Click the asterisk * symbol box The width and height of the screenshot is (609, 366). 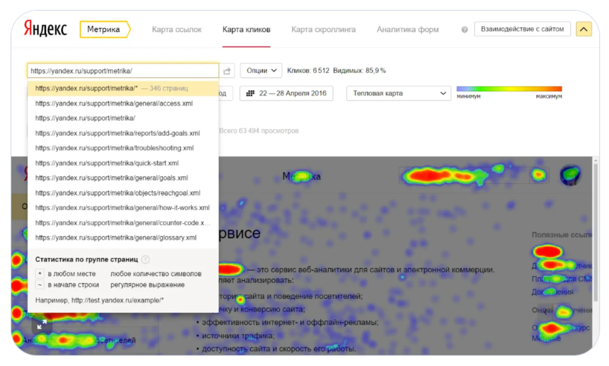(x=40, y=274)
